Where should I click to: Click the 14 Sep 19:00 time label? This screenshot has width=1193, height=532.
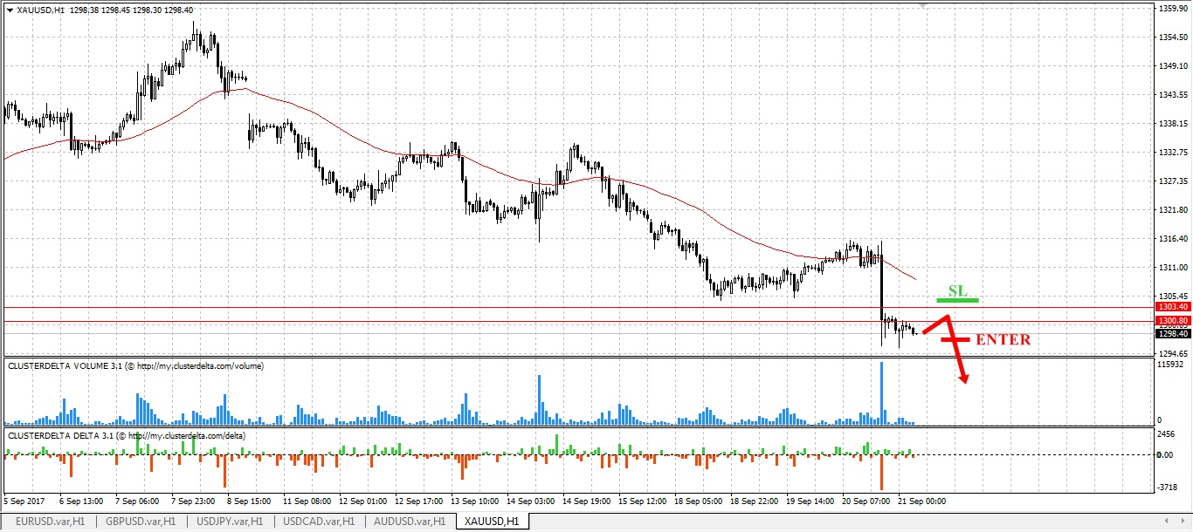tap(588, 501)
